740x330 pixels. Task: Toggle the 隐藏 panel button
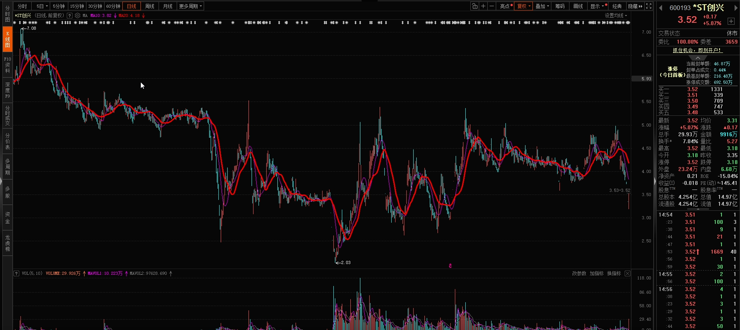pyautogui.click(x=635, y=6)
